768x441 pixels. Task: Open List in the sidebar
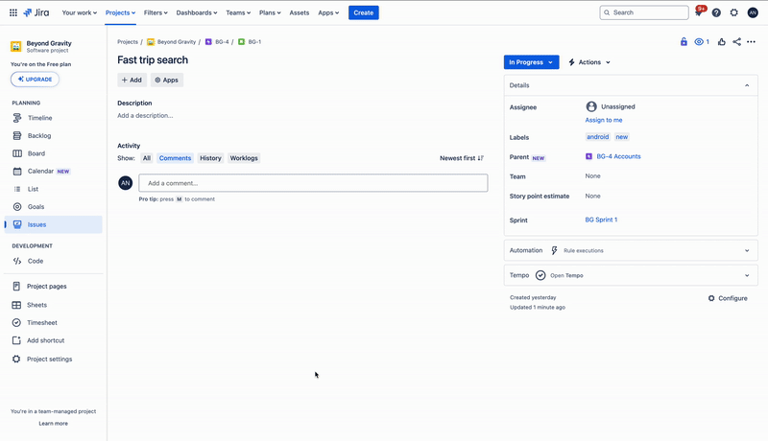(x=54, y=189)
